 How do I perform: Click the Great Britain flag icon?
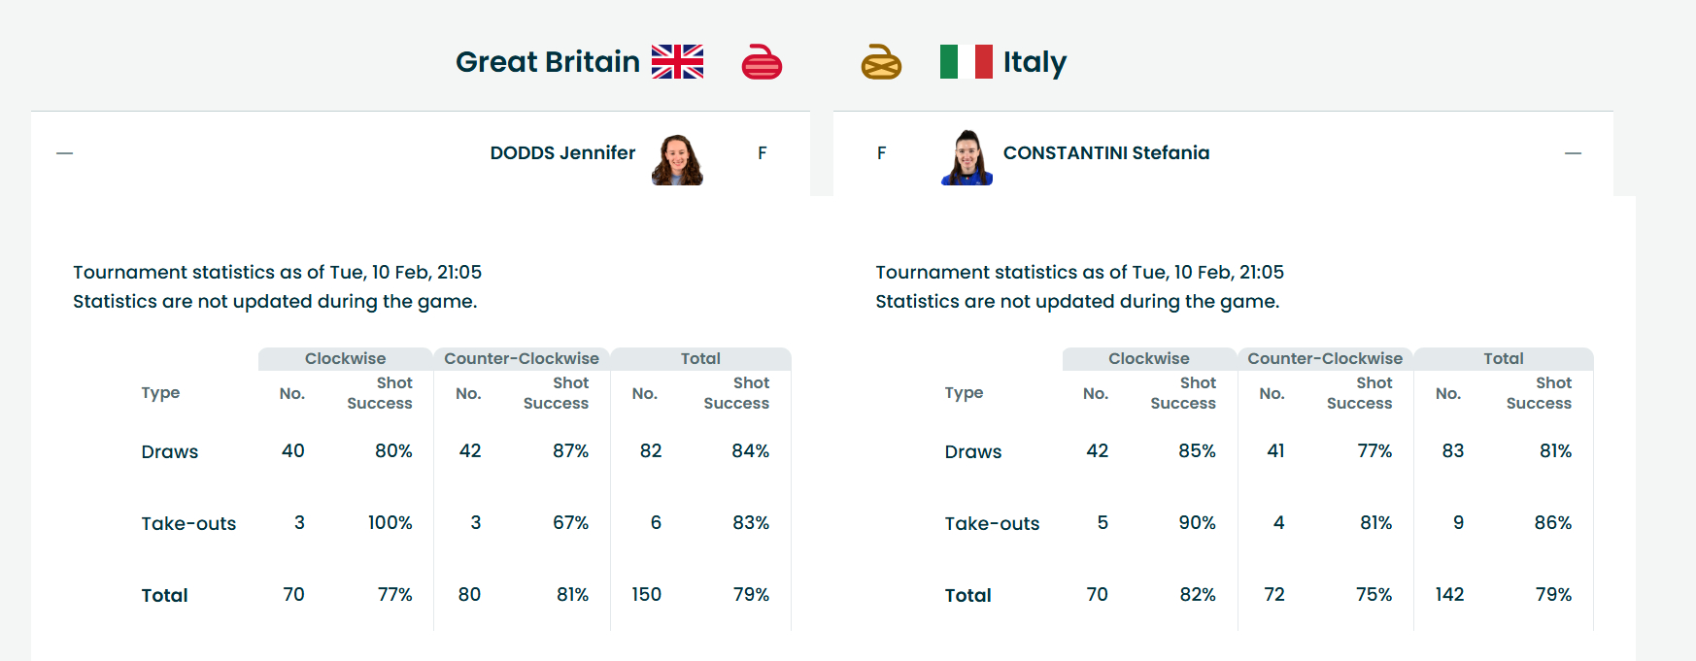[x=677, y=61]
